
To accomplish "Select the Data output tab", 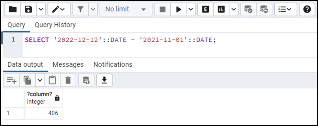I will [x=25, y=64].
